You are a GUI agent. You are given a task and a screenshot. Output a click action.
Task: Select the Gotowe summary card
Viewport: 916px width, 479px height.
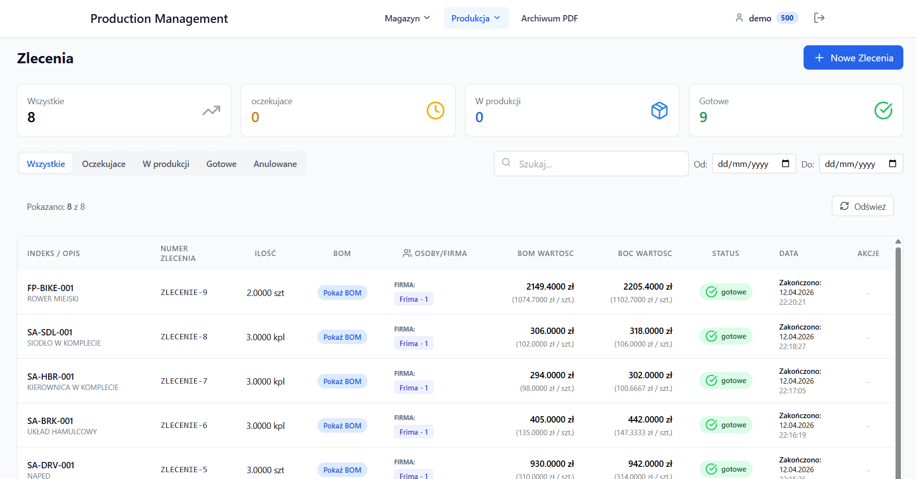(x=796, y=111)
